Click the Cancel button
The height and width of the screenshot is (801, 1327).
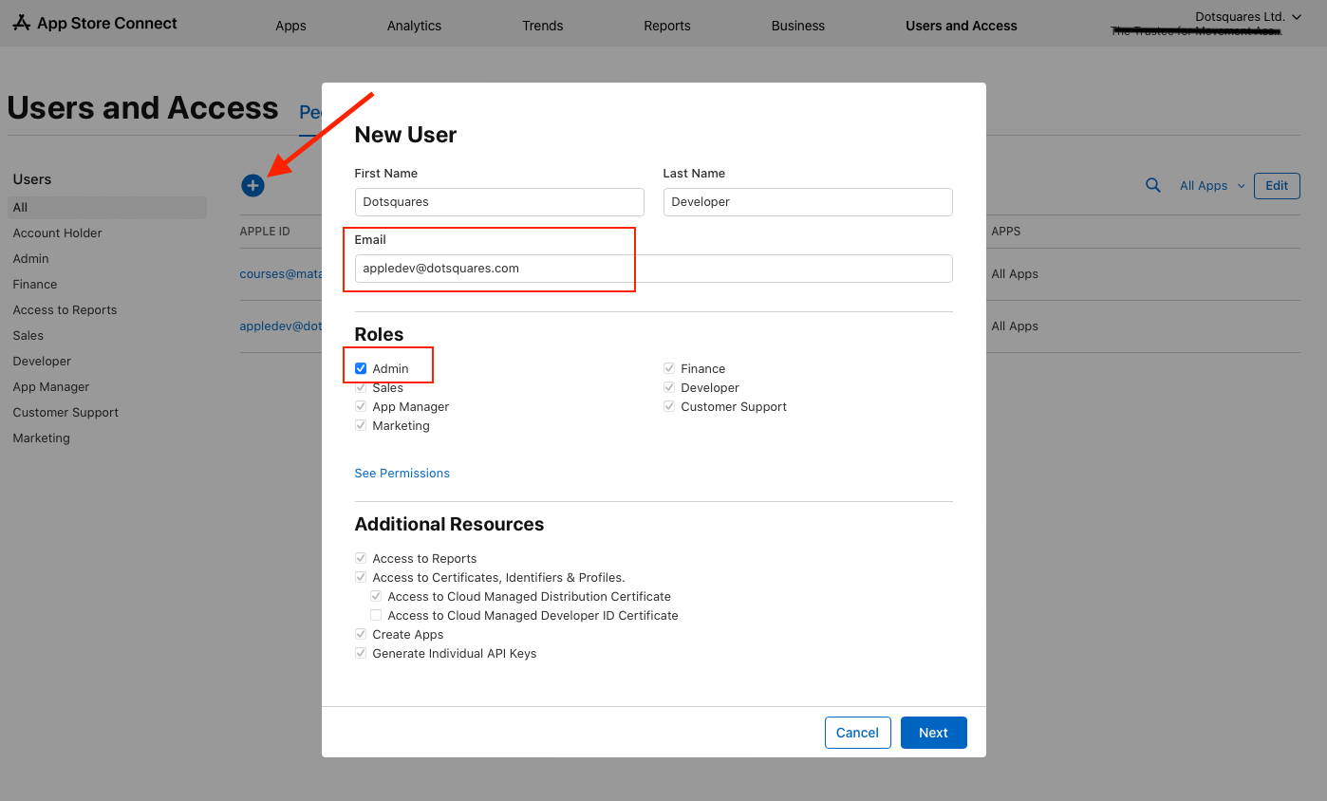858,733
